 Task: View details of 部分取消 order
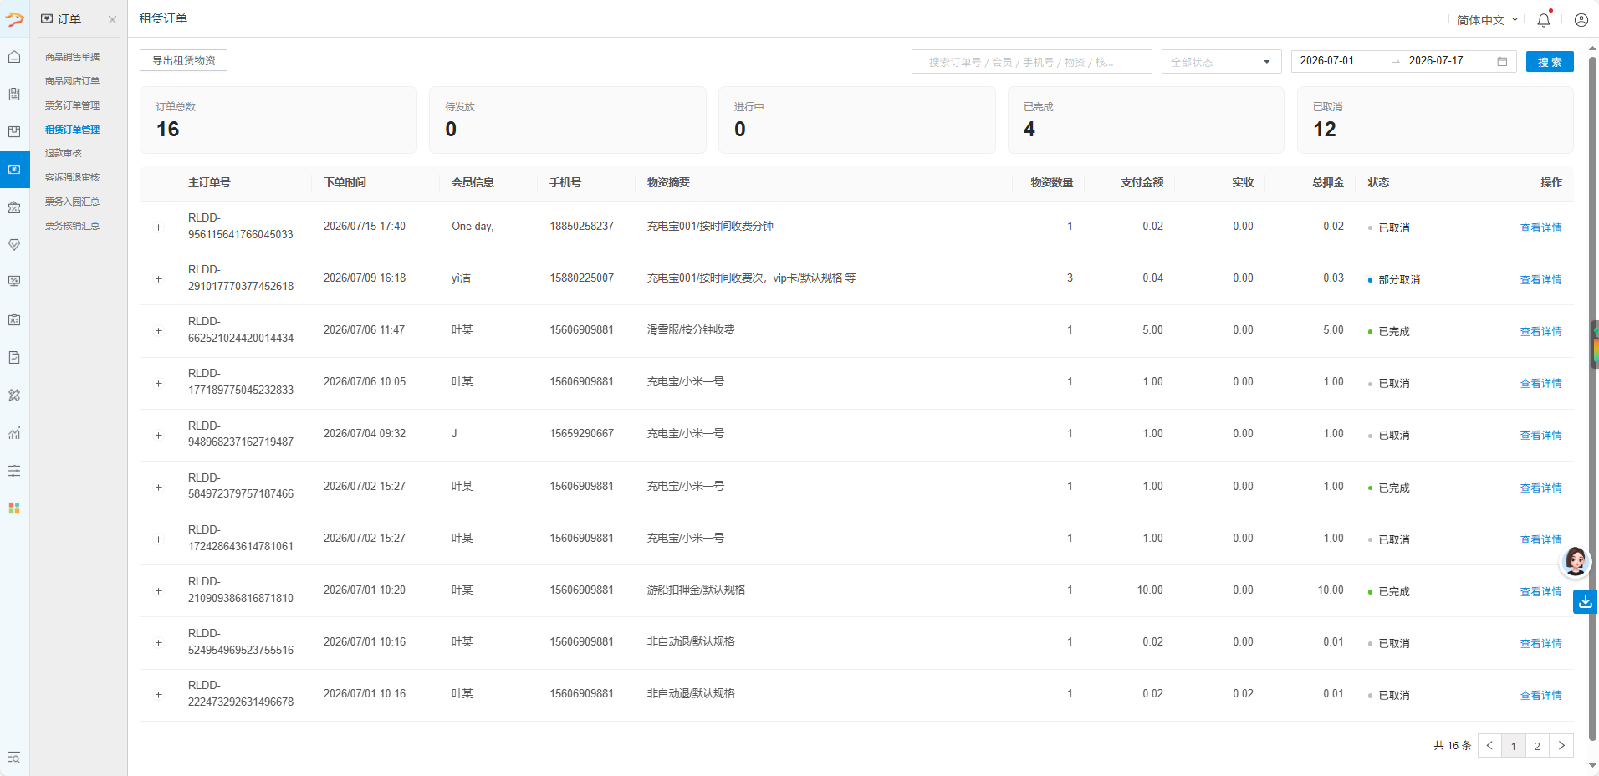1540,279
